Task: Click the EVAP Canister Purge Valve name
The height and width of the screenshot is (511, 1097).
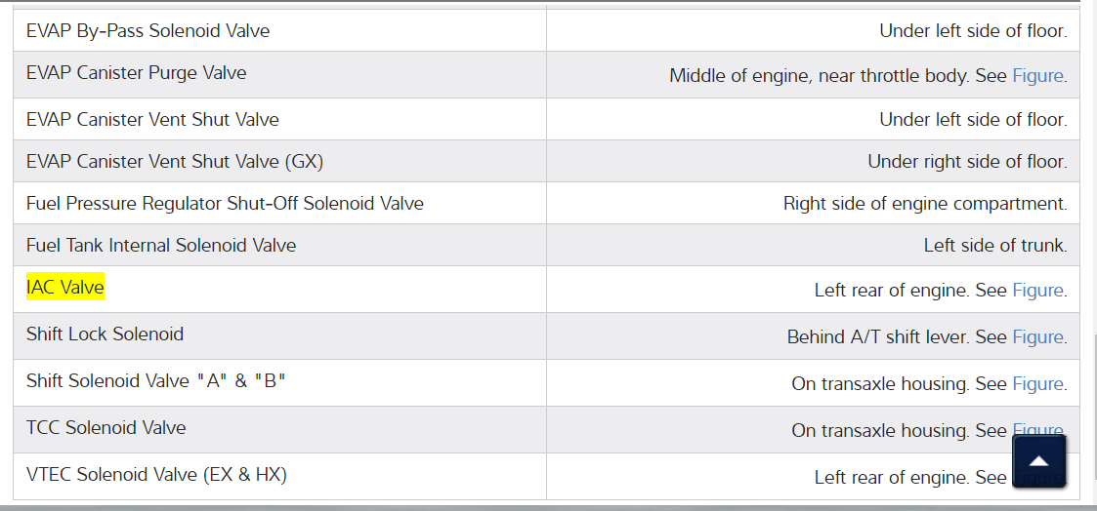Action: [x=137, y=73]
